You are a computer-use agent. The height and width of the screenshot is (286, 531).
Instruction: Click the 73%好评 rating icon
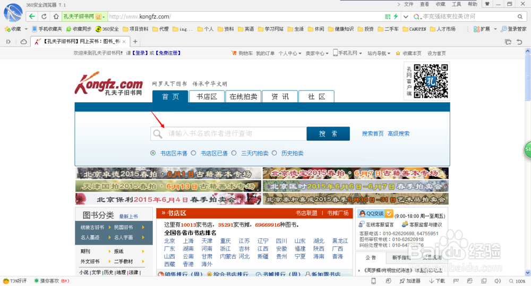click(6, 281)
